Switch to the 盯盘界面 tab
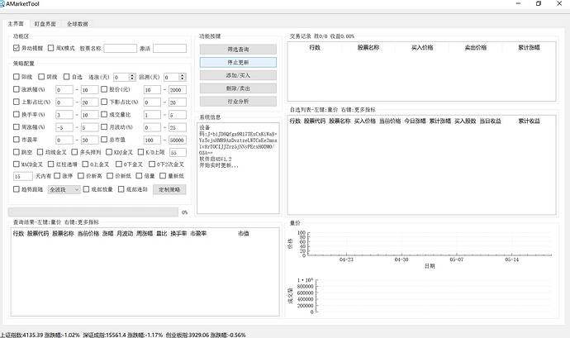Image resolution: width=570 pixels, height=338 pixels. coord(45,24)
